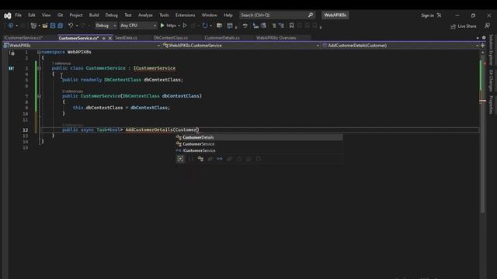
Task: Open the Test menu
Action: click(x=127, y=15)
